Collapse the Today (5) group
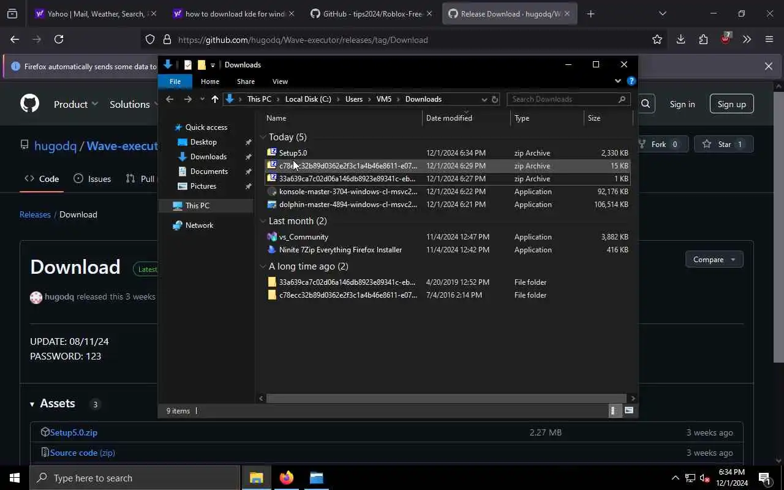Image resolution: width=784 pixels, height=490 pixels. click(x=263, y=137)
